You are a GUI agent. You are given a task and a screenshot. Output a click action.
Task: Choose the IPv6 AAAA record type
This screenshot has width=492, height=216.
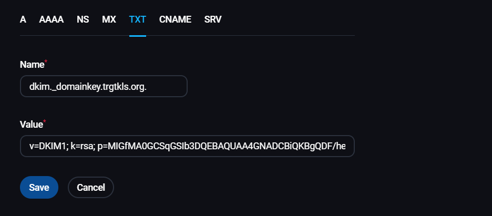(52, 19)
